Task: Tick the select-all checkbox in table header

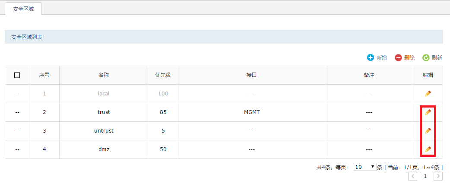Action: click(17, 75)
